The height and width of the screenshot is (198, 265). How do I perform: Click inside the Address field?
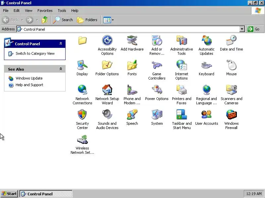128,29
